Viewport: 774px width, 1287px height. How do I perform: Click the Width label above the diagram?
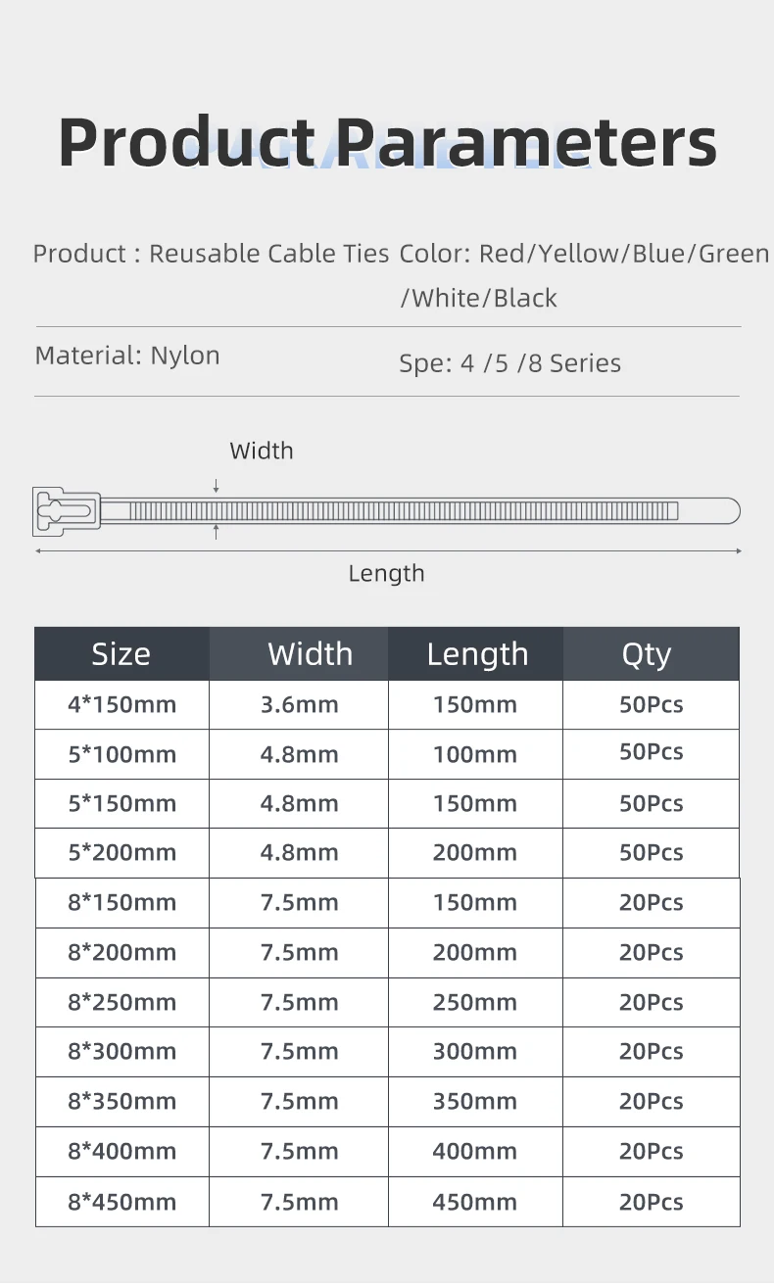262,451
